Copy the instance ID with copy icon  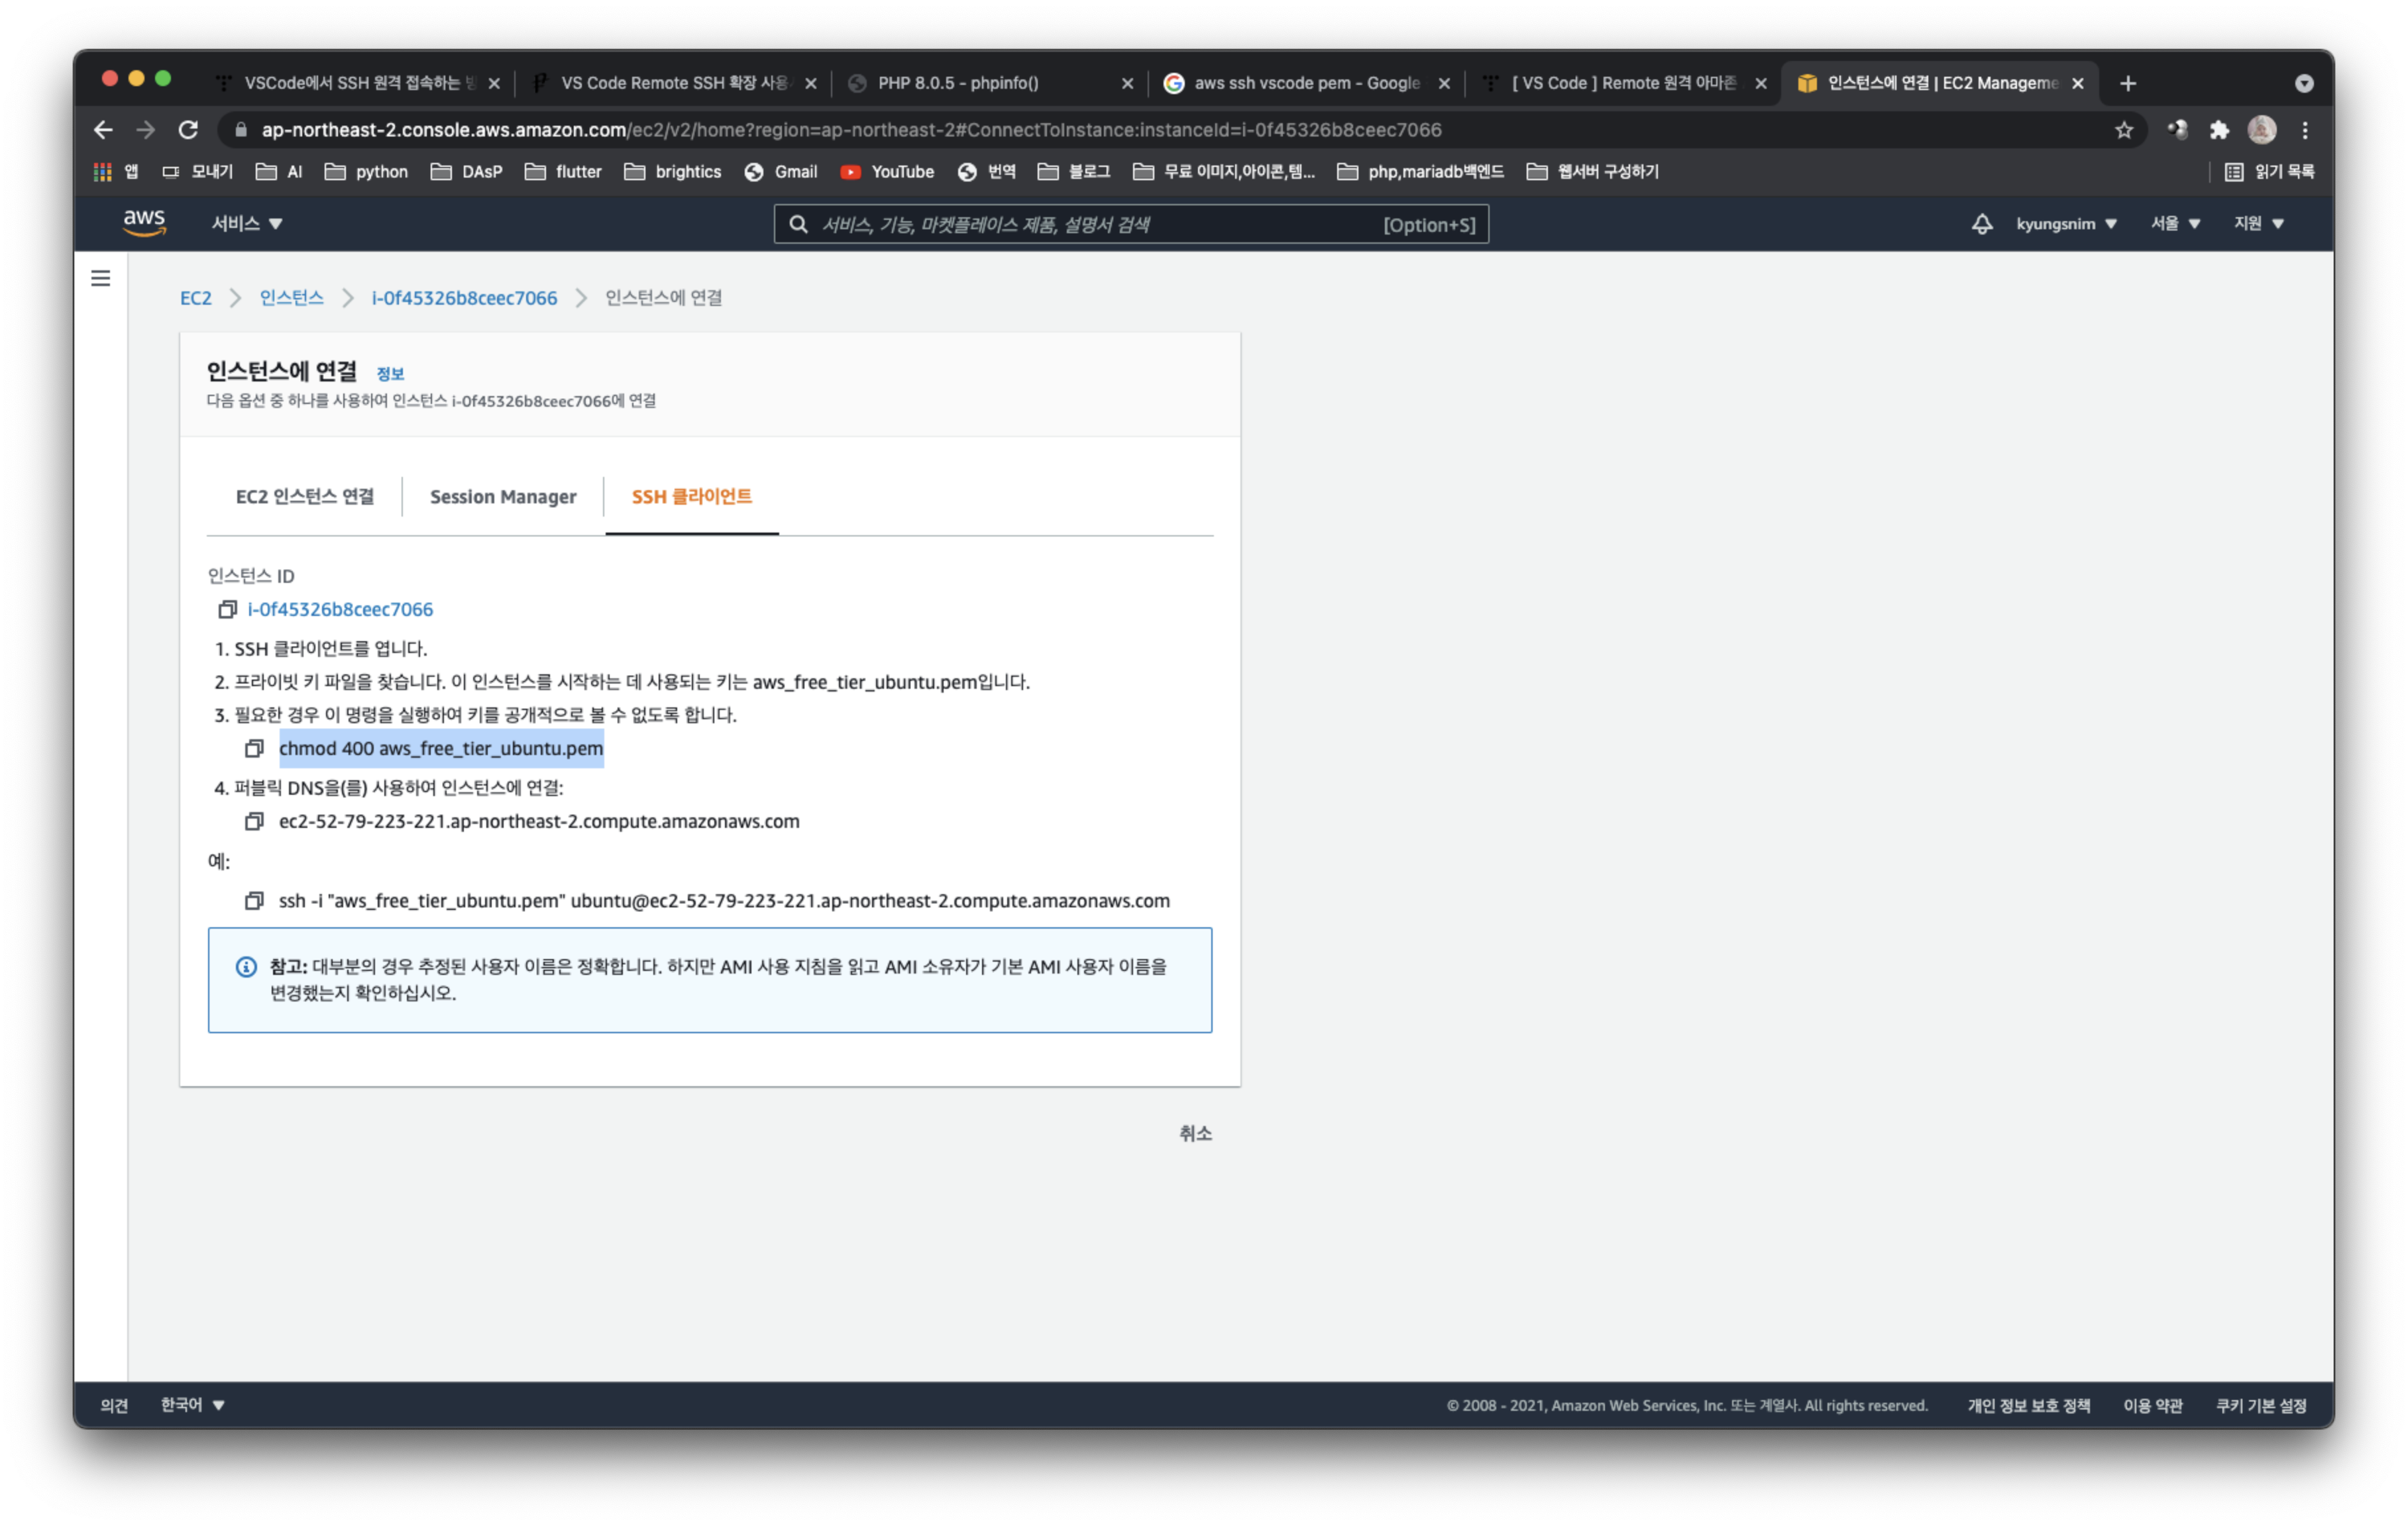tap(227, 609)
